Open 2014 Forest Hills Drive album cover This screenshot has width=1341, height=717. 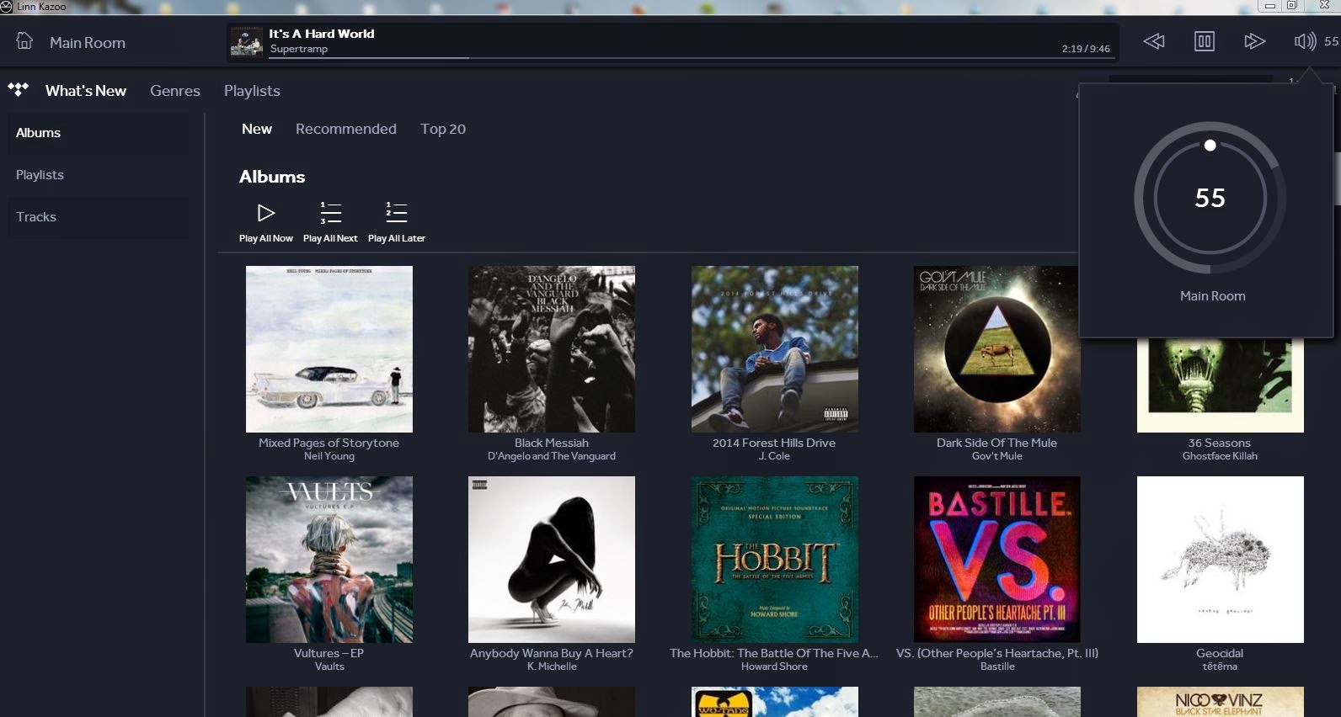coord(775,349)
